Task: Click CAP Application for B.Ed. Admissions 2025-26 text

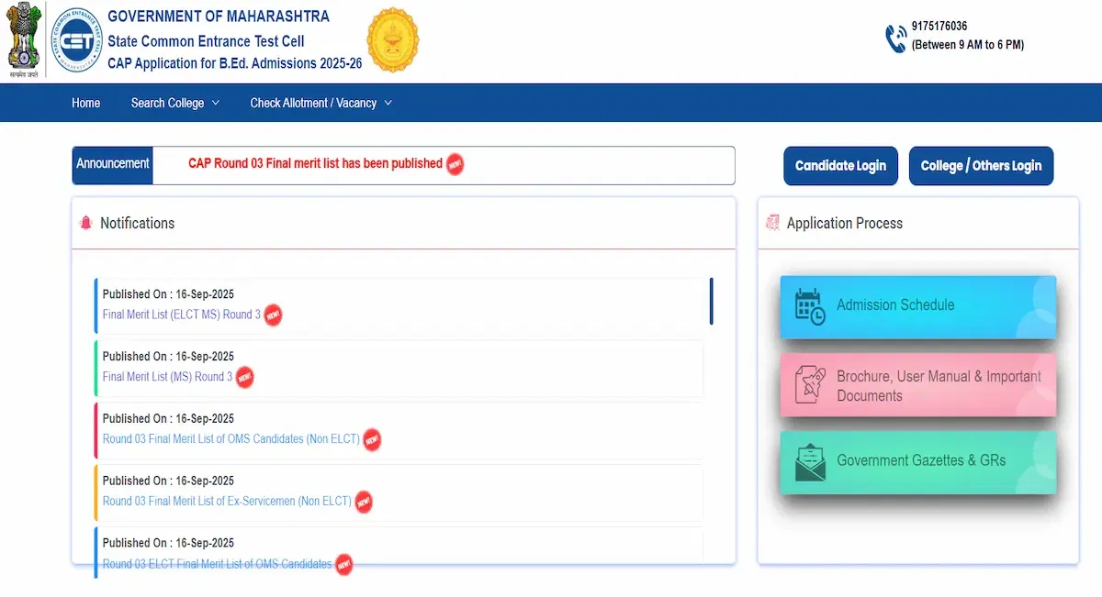Action: (x=235, y=63)
